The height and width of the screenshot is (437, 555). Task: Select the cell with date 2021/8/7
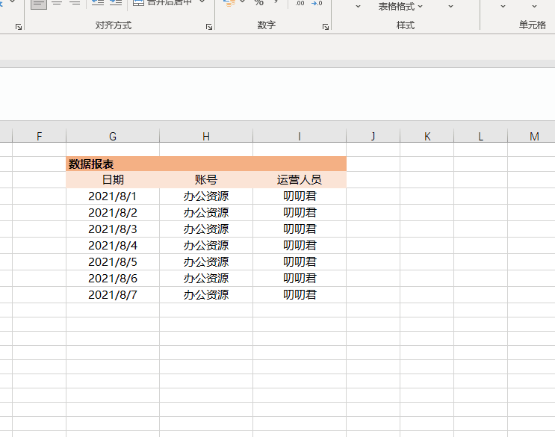click(113, 295)
